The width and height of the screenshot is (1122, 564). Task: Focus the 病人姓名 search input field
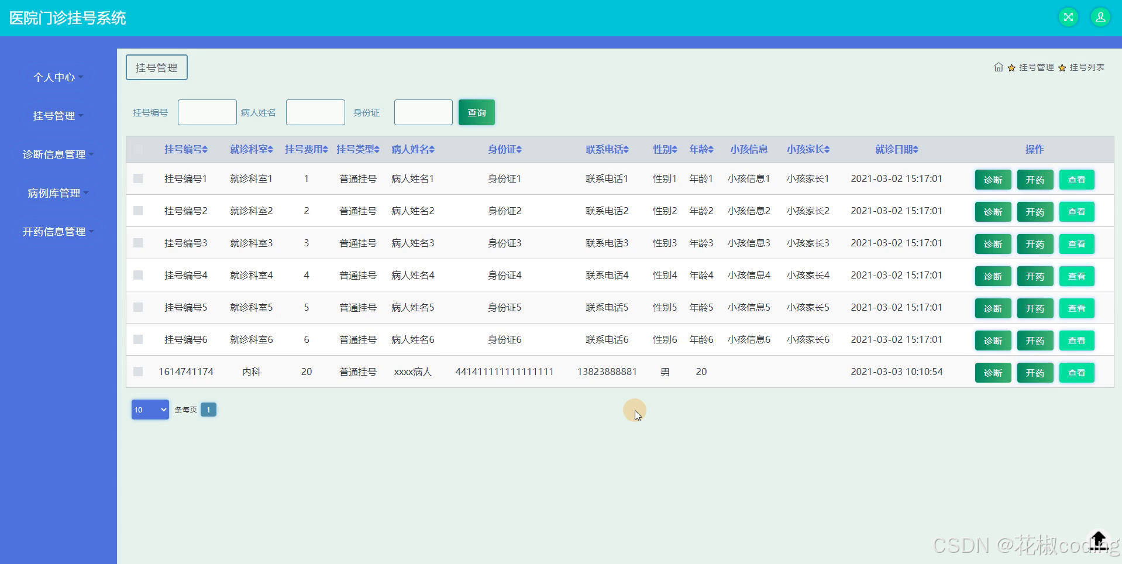coord(315,112)
